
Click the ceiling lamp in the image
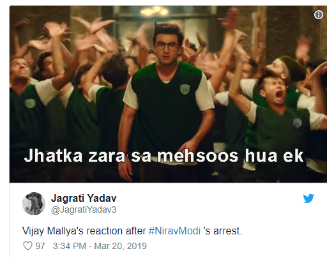(x=155, y=11)
